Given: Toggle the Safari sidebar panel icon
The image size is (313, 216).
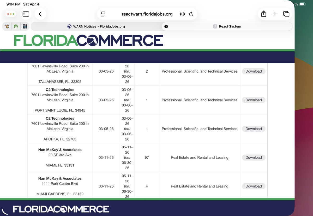Looking at the screenshot, I should click(26, 14).
